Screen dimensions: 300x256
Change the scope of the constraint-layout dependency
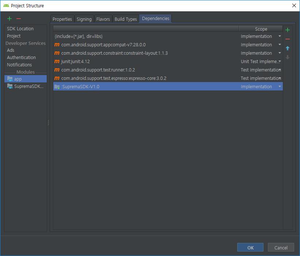(x=280, y=53)
